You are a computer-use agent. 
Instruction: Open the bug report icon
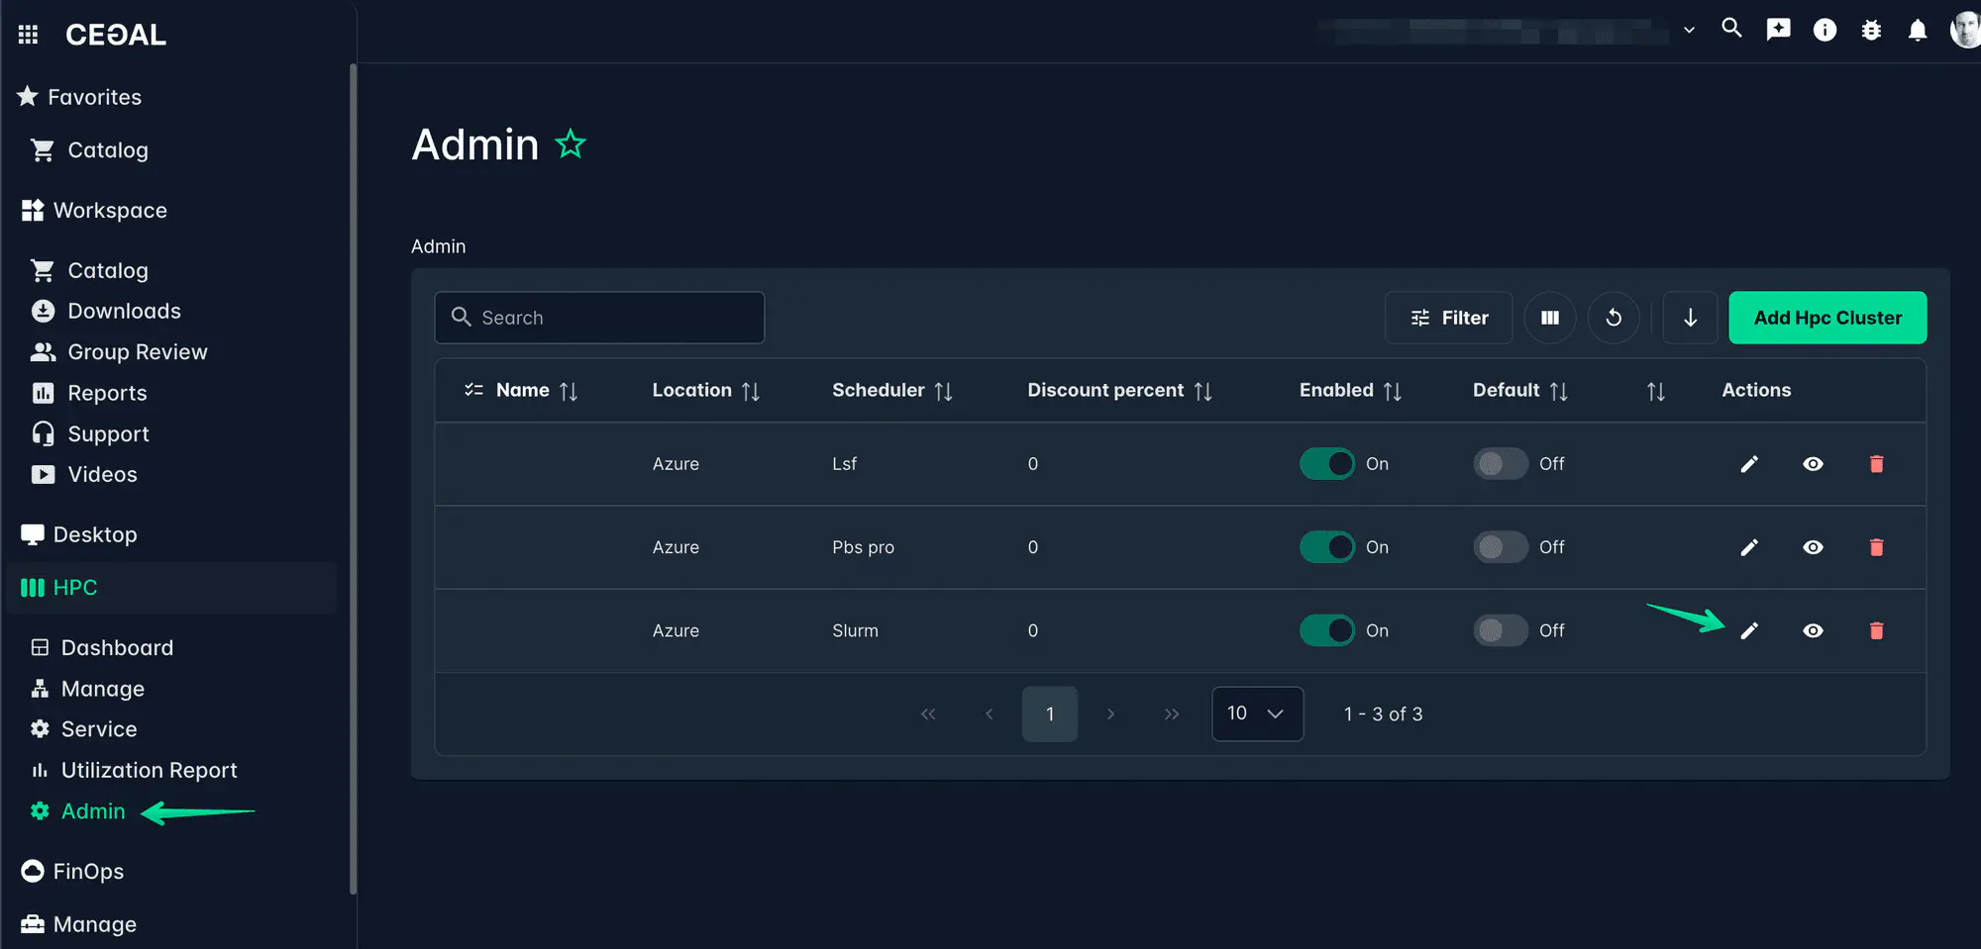(1871, 30)
